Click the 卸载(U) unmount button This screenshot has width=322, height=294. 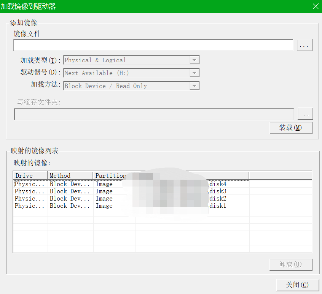[291, 264]
